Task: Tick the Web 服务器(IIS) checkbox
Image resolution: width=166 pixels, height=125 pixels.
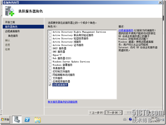Action: click(50, 58)
